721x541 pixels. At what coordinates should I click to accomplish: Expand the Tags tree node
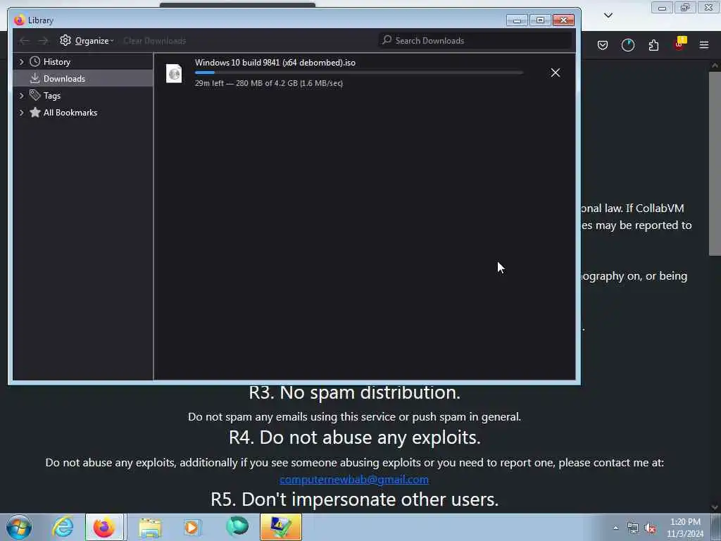pyautogui.click(x=21, y=96)
